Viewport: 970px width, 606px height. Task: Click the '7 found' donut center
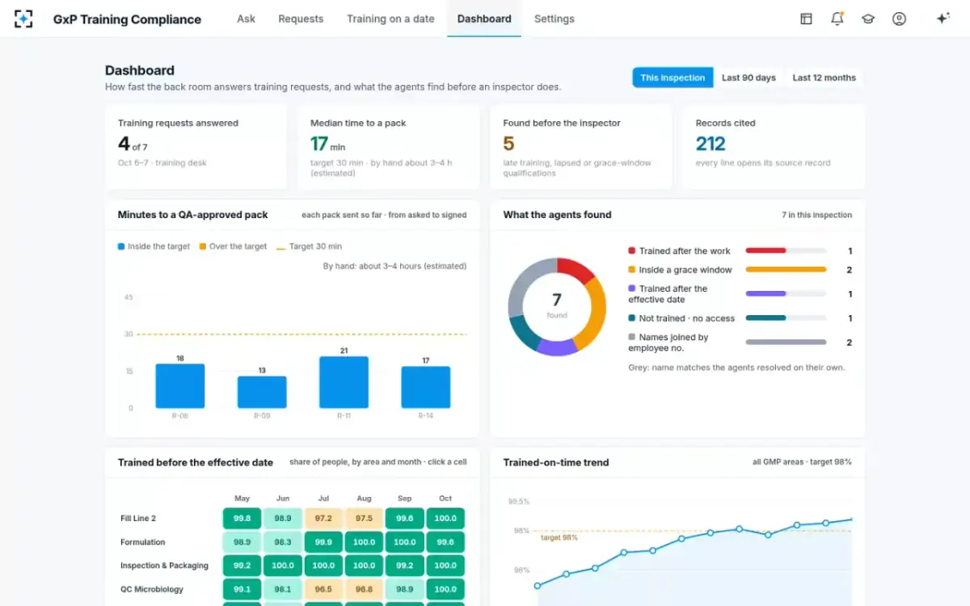(557, 306)
